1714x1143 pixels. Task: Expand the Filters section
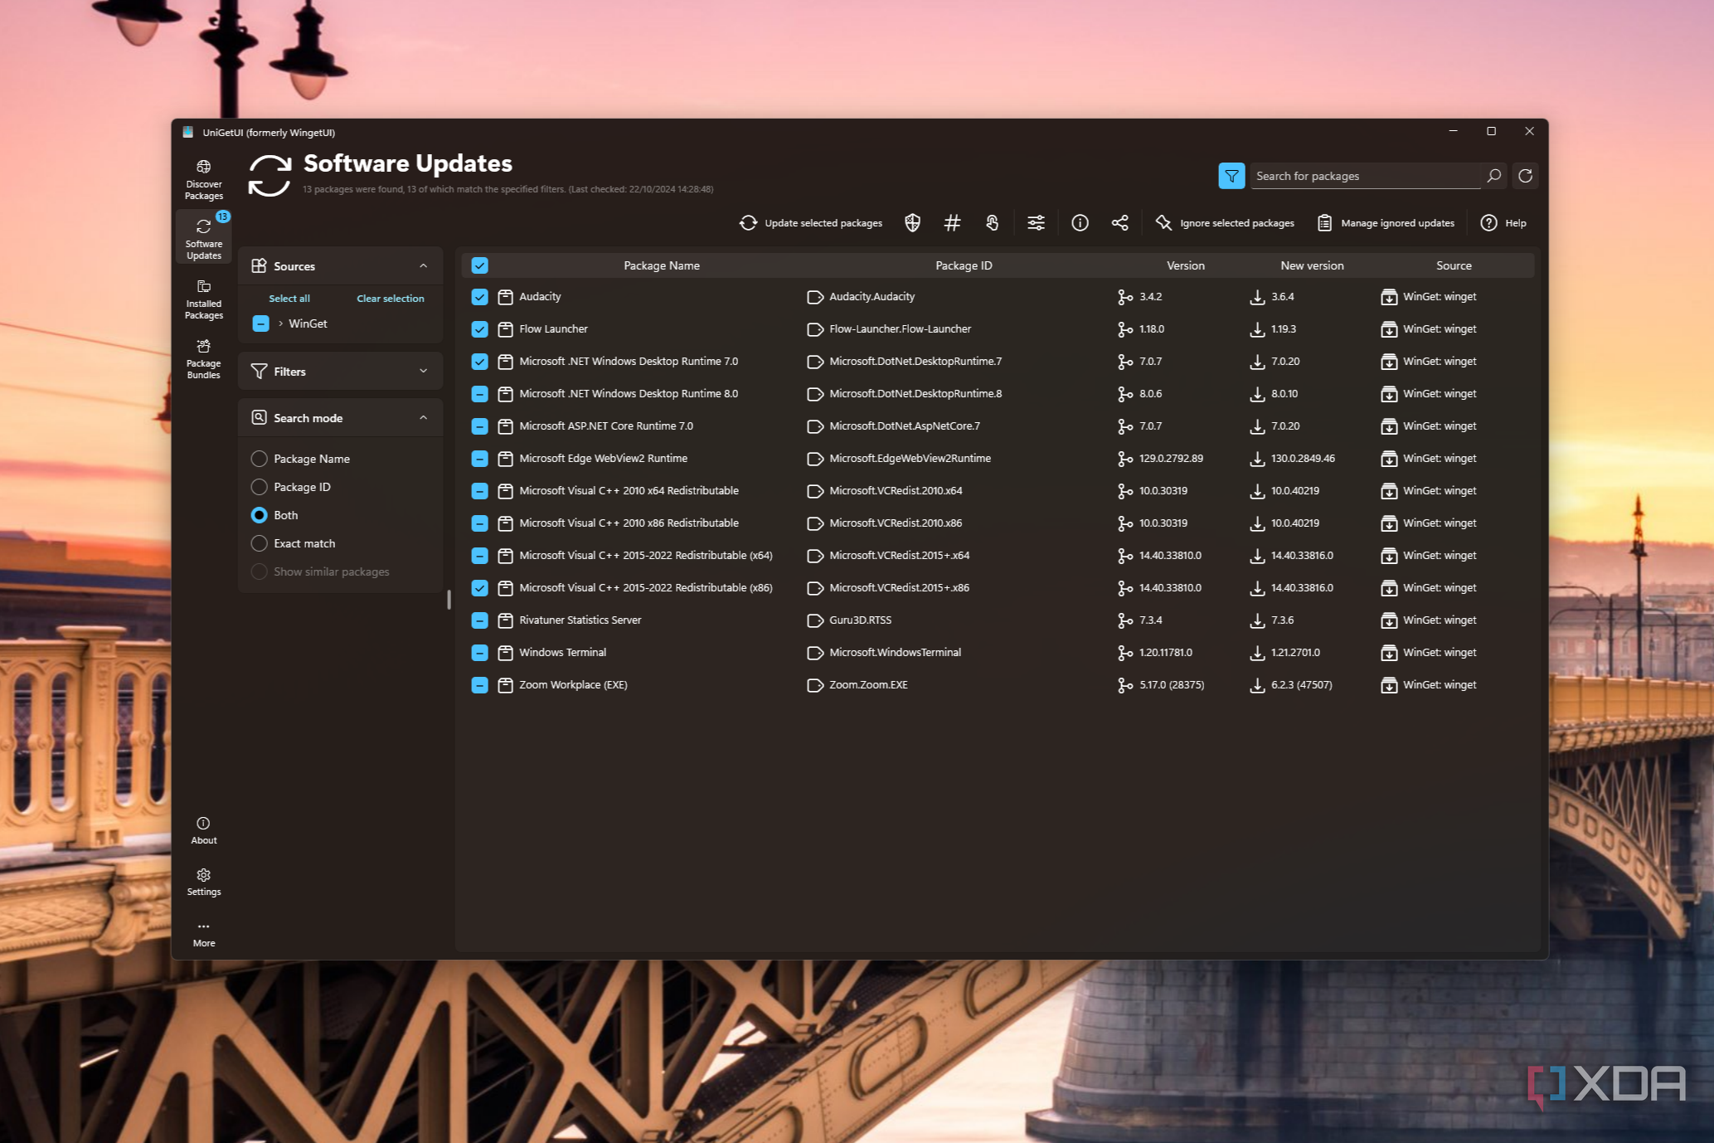pyautogui.click(x=424, y=371)
